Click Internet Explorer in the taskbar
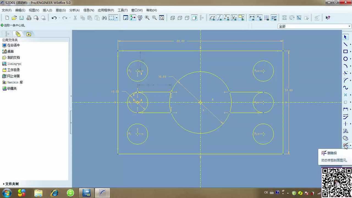Screen dimensions: 352x198 54,193
